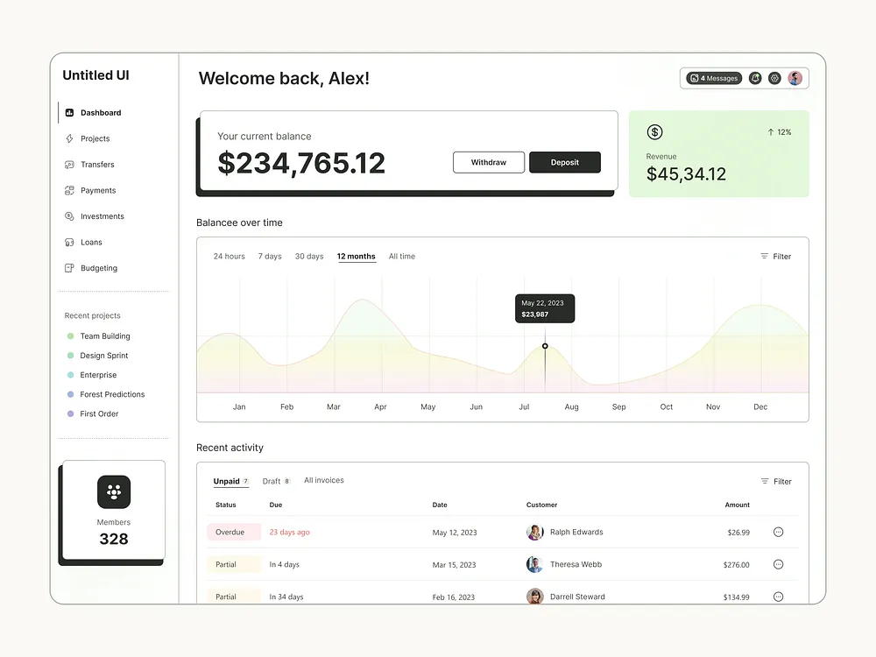
Task: Click the Loans icon in the sidebar
Action: point(69,242)
